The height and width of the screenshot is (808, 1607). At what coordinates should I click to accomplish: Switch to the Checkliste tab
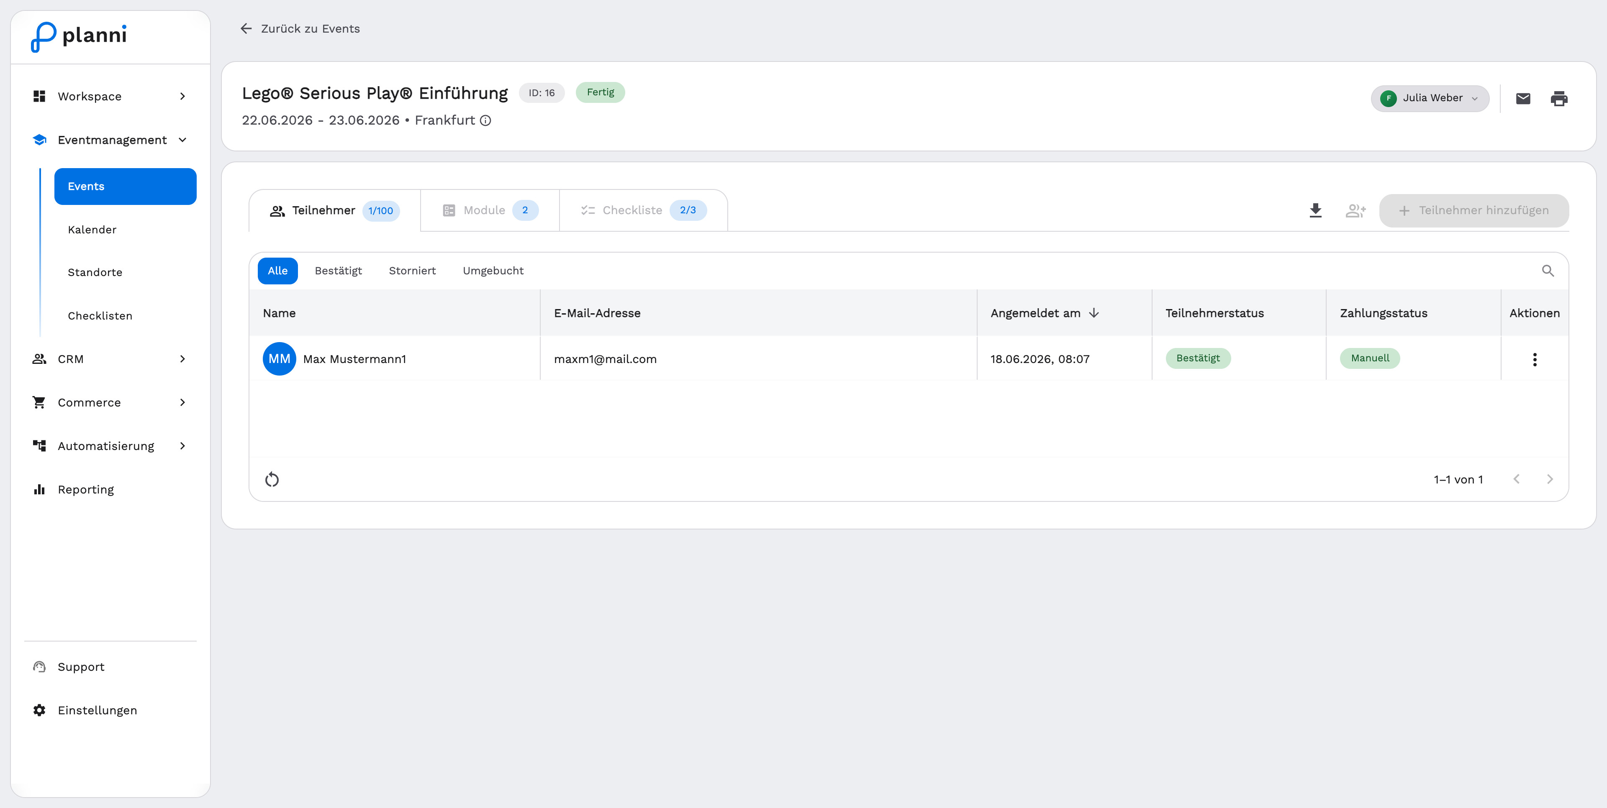point(643,211)
